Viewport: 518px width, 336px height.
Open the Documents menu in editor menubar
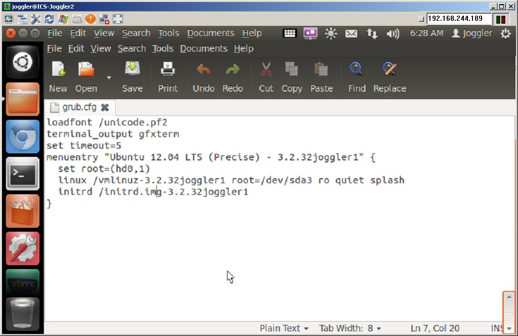203,49
